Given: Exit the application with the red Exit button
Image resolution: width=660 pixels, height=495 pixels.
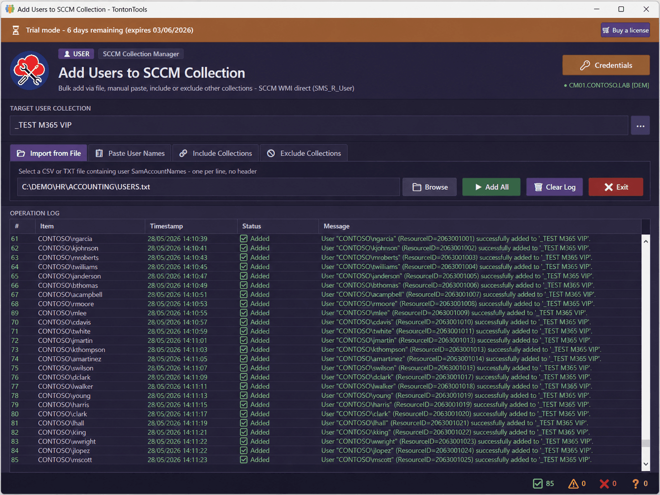Looking at the screenshot, I should 616,187.
